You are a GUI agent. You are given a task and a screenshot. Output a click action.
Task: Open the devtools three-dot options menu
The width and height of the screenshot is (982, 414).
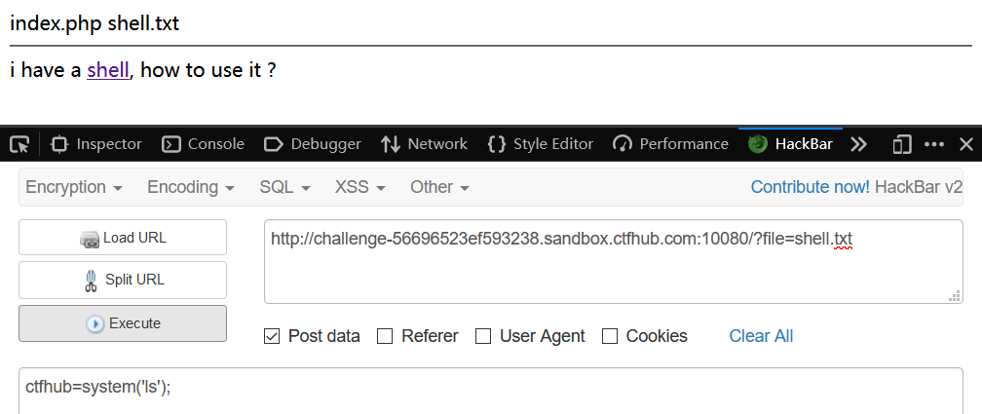click(x=934, y=144)
